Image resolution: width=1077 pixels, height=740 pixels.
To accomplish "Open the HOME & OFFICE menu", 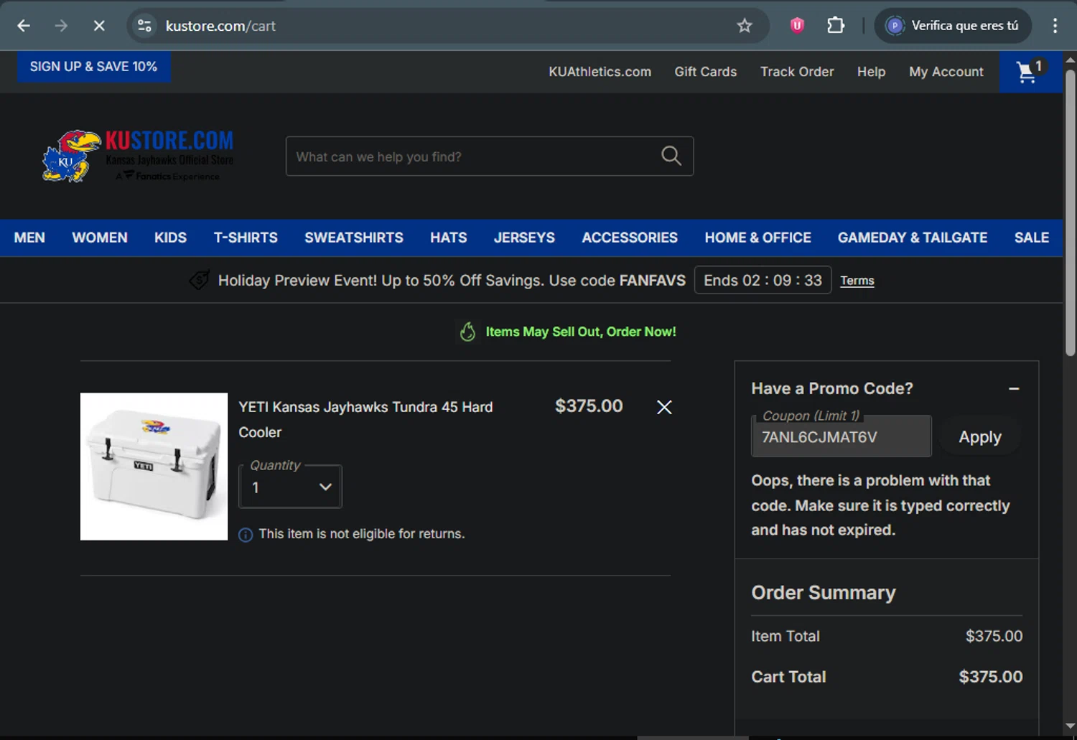I will (x=757, y=238).
